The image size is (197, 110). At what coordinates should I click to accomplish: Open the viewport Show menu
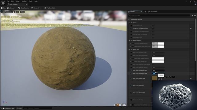(x=22, y=12)
